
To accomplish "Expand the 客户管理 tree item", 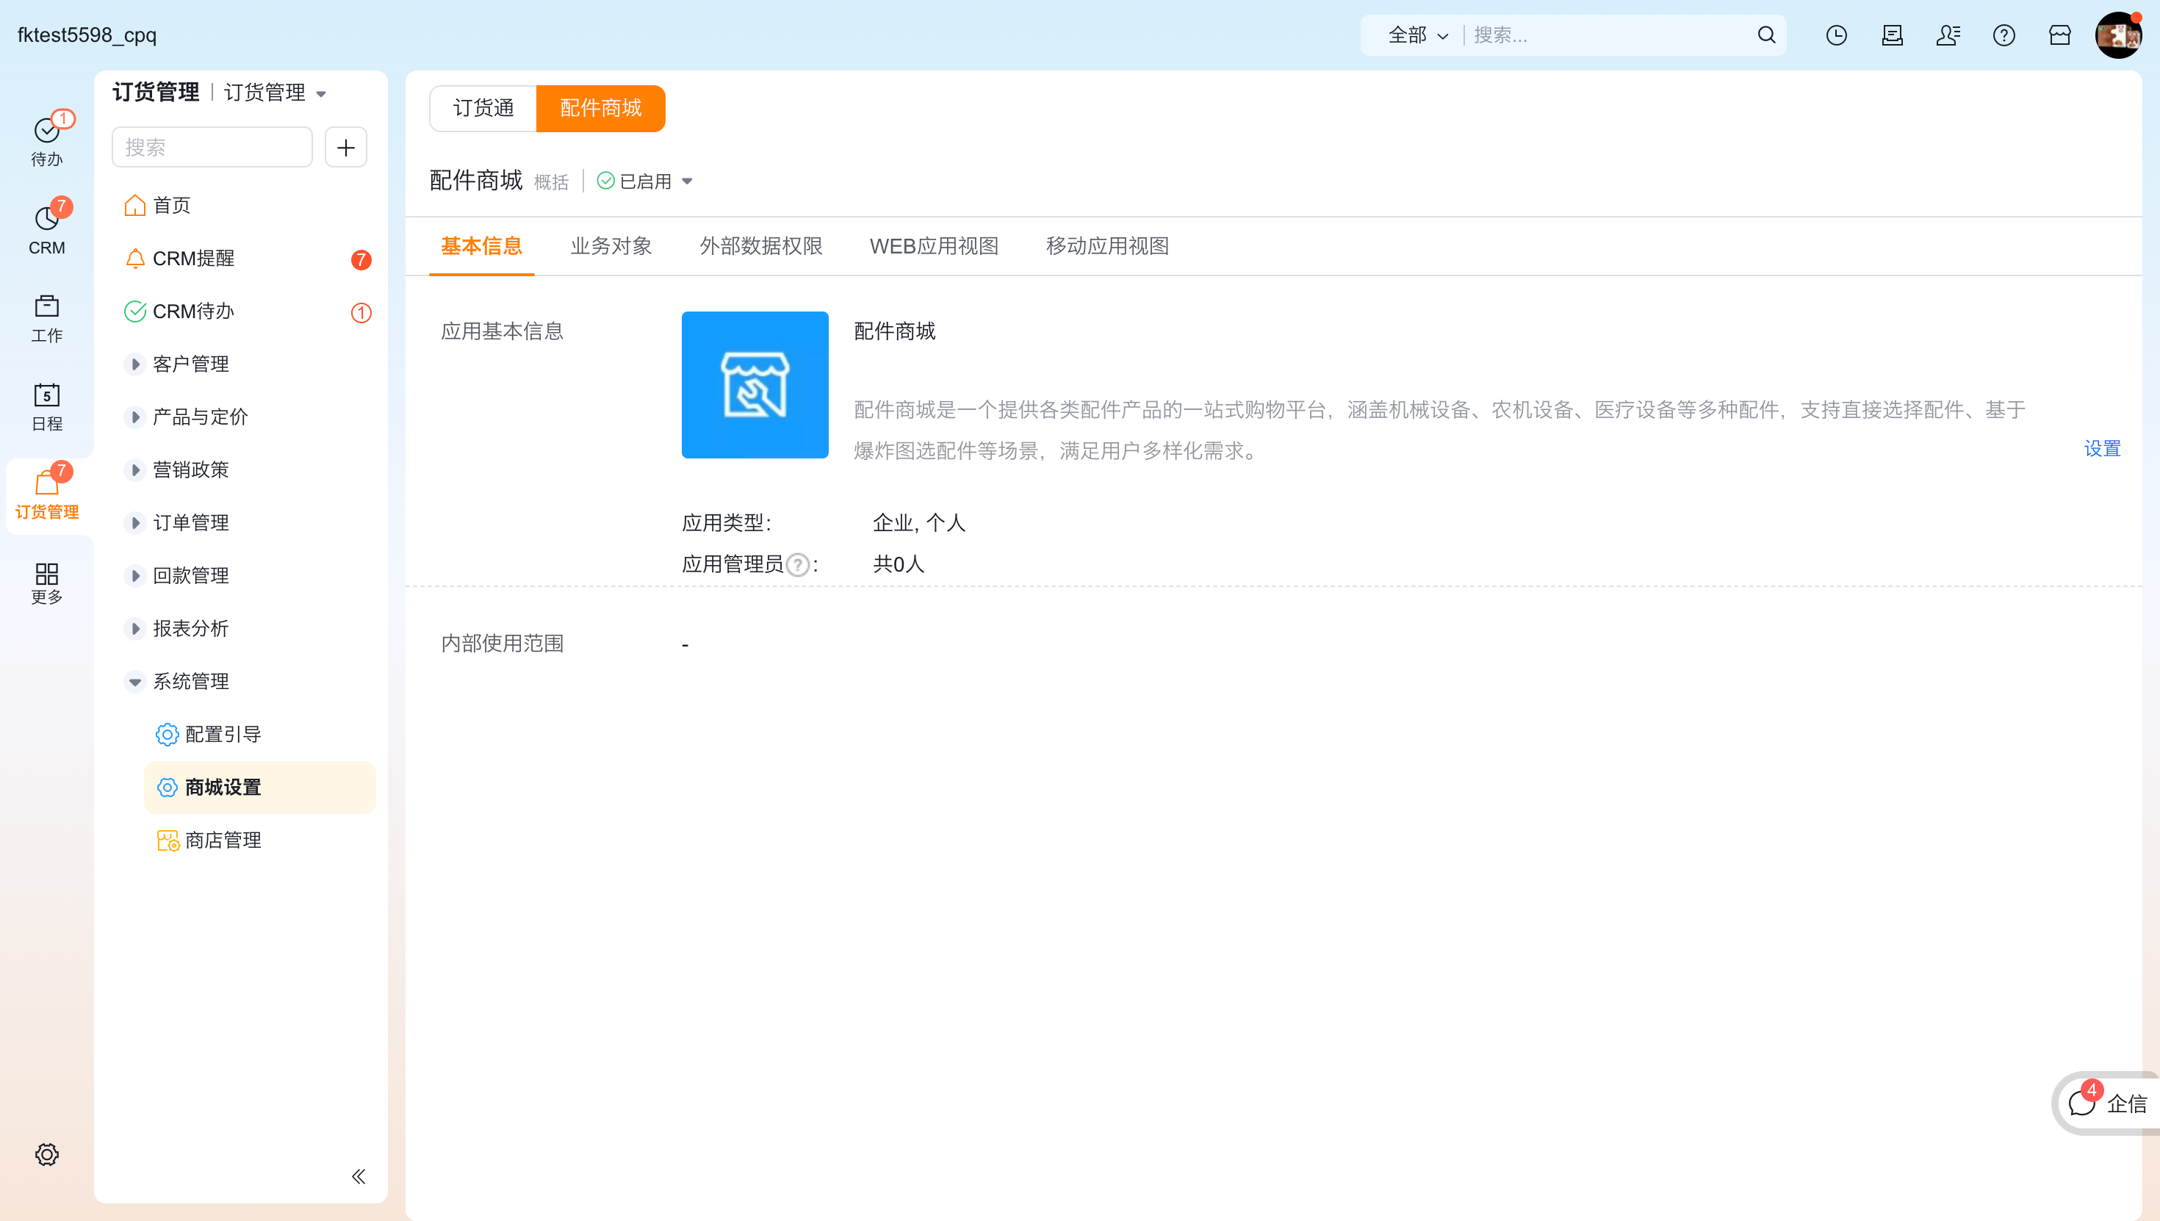I will click(x=136, y=363).
